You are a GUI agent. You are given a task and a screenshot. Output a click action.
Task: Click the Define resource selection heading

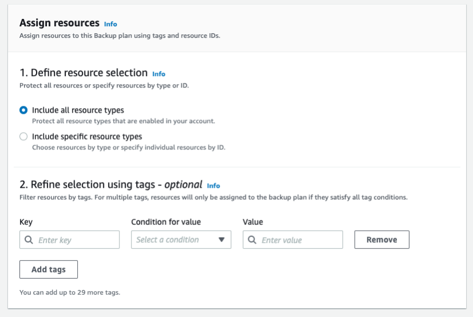tap(84, 73)
